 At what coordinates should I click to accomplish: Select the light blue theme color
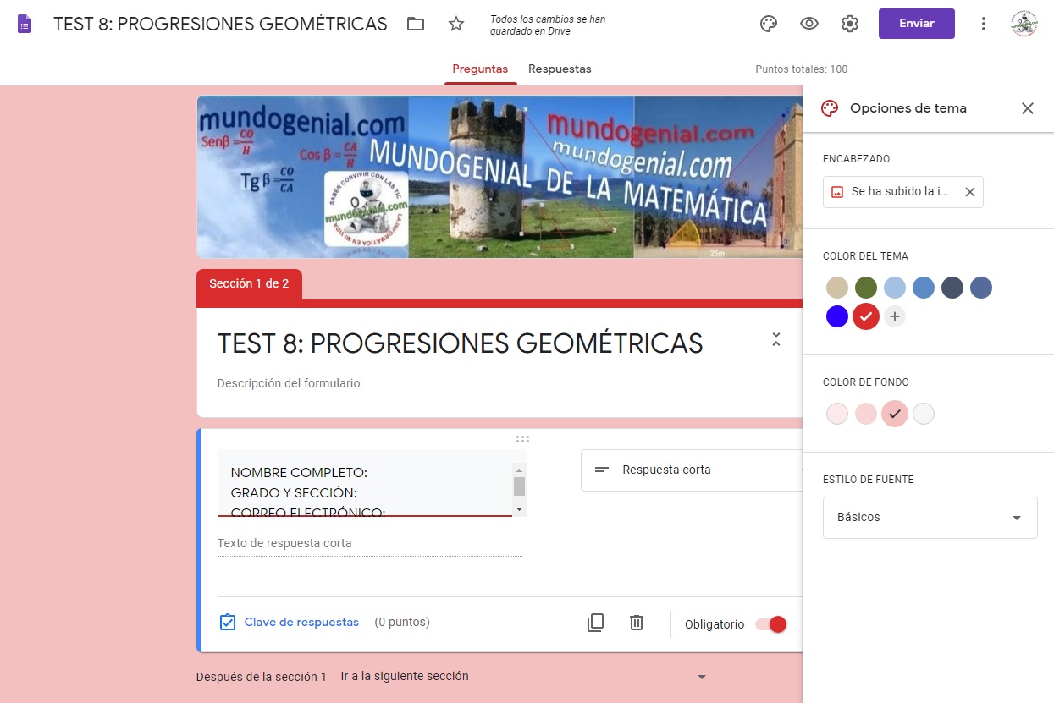pyautogui.click(x=895, y=288)
